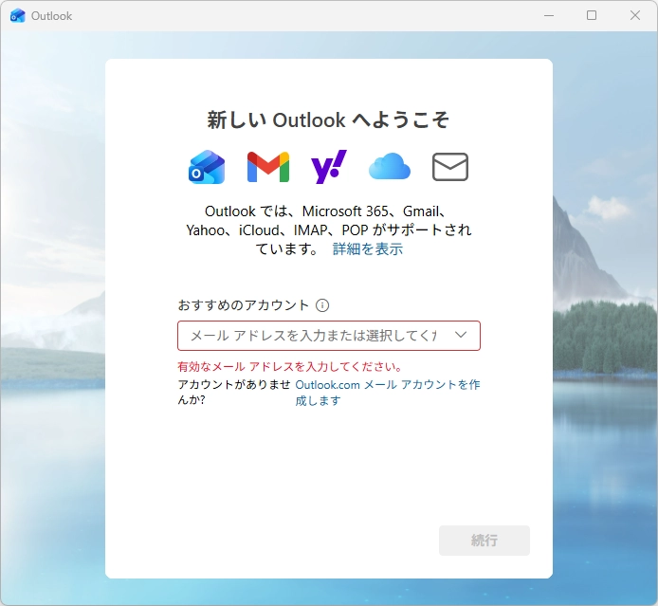Click the Gmail logo icon
The width and height of the screenshot is (658, 606).
tap(268, 167)
